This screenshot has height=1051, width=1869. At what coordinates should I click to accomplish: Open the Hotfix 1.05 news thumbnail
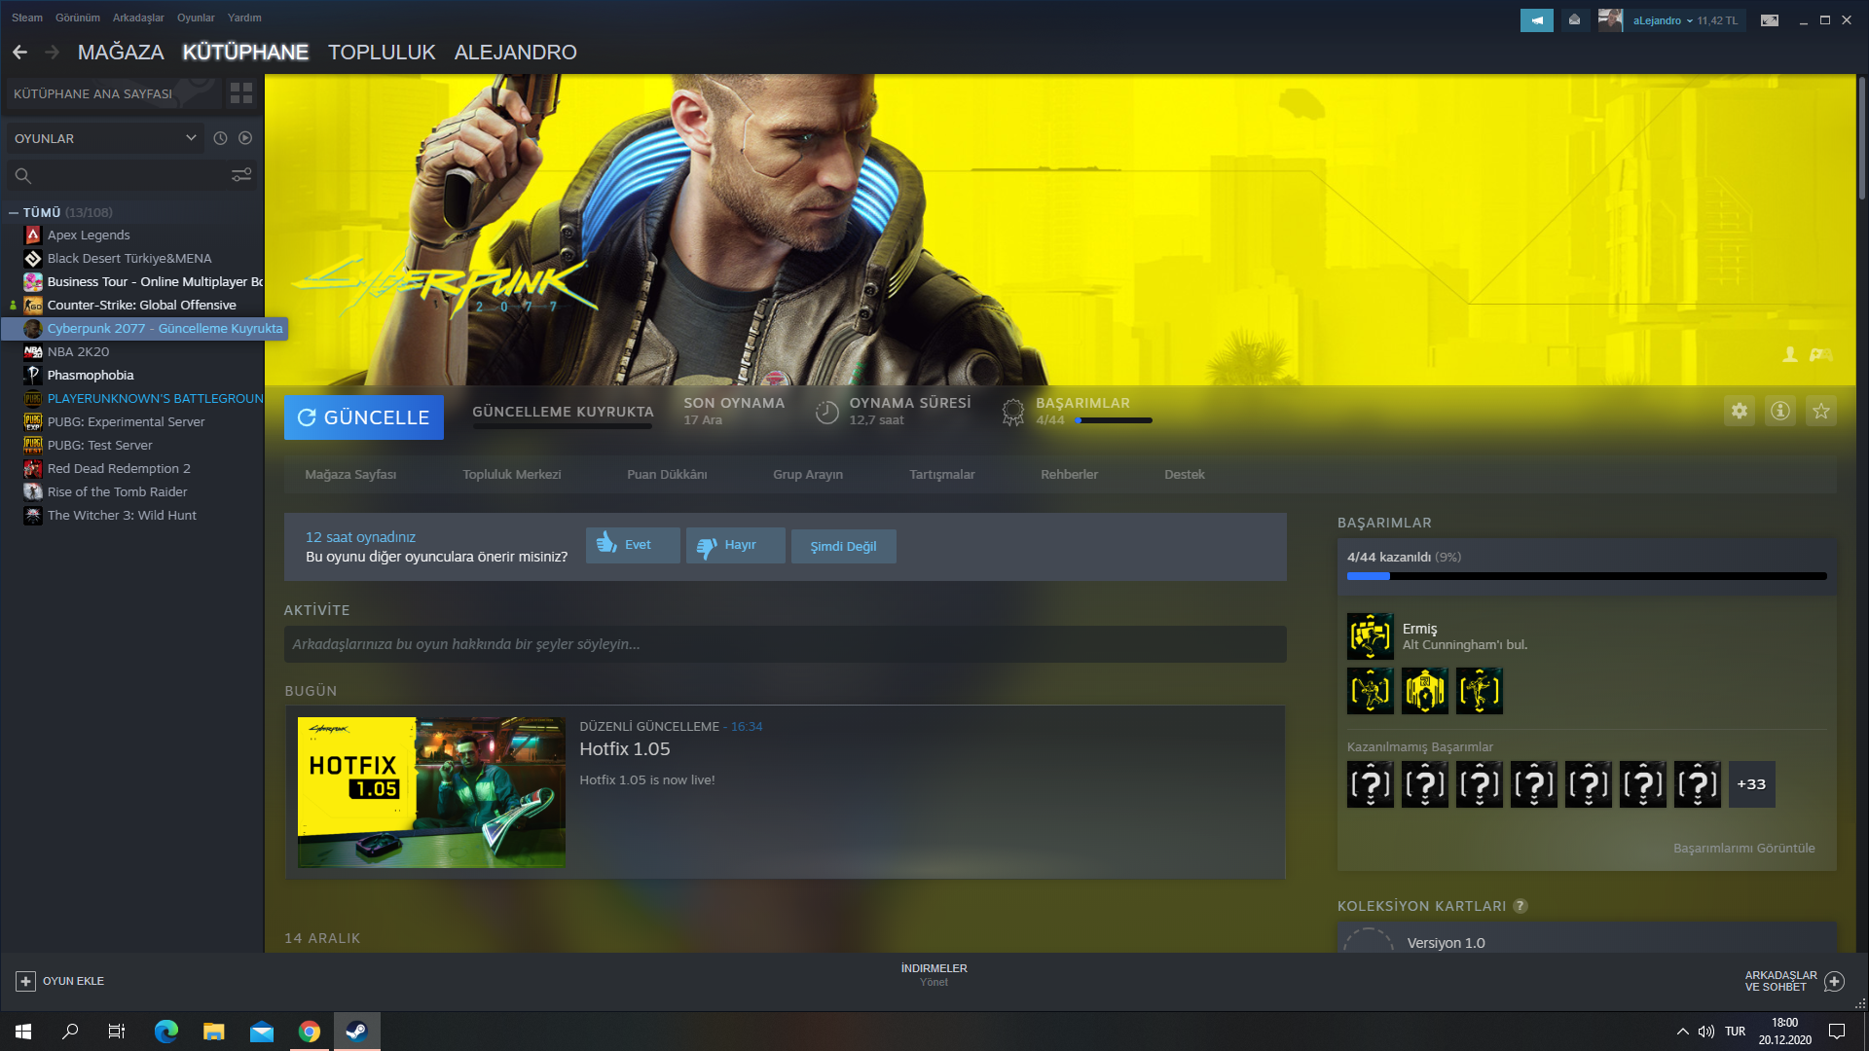coord(431,792)
